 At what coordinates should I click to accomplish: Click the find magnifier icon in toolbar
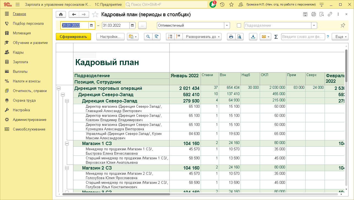[x=148, y=37]
